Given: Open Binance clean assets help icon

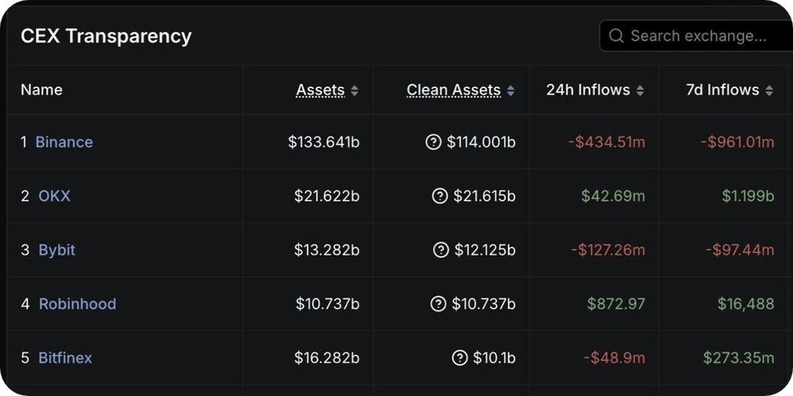Looking at the screenshot, I should (434, 142).
